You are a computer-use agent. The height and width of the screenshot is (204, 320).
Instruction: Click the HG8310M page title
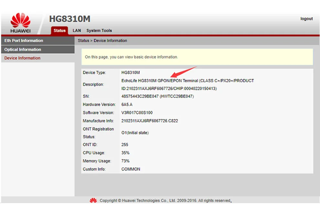coord(69,19)
